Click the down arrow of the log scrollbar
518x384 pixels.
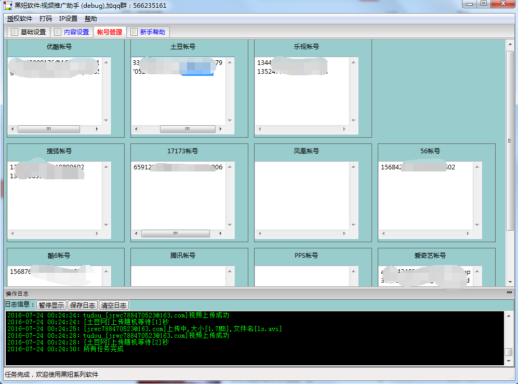click(509, 361)
